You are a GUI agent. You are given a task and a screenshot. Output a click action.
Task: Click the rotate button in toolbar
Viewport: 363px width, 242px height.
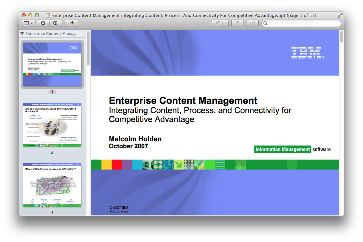pyautogui.click(x=237, y=23)
